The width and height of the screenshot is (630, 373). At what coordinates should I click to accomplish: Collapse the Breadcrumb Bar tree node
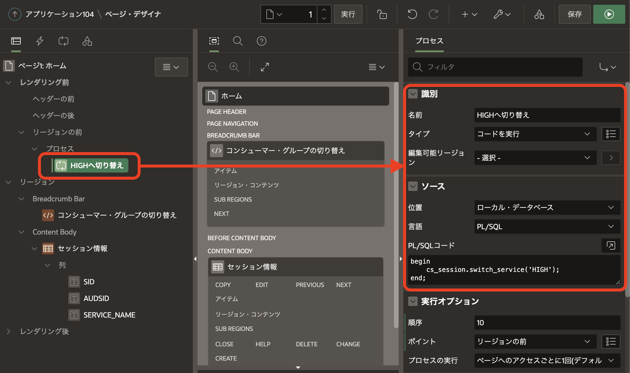click(21, 199)
